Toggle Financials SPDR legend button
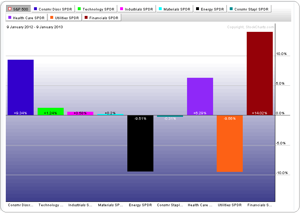Screen dimensions: 301x216 [102, 17]
